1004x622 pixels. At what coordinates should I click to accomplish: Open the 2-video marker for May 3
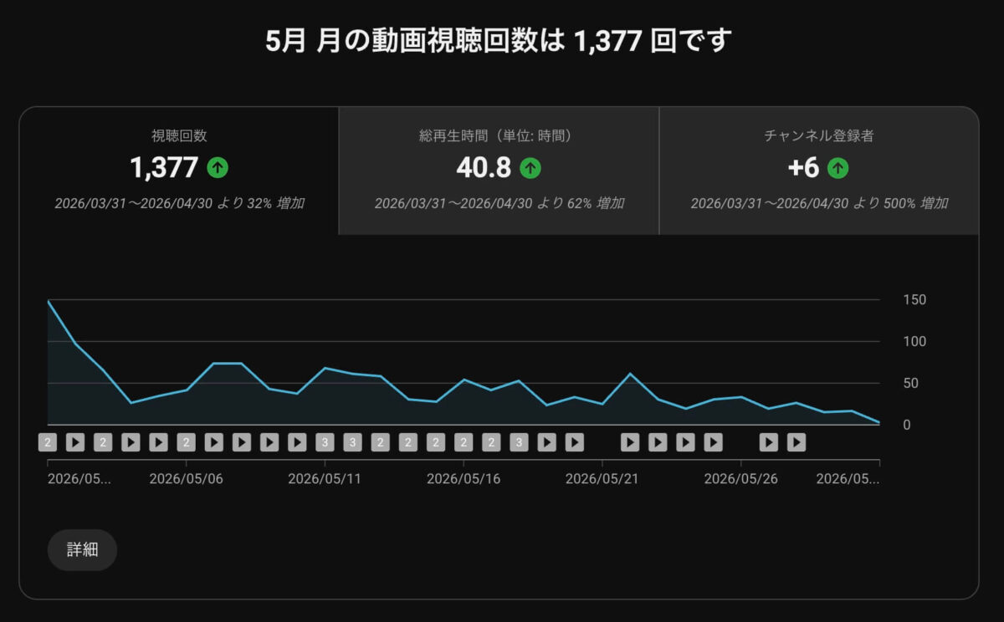click(x=103, y=442)
